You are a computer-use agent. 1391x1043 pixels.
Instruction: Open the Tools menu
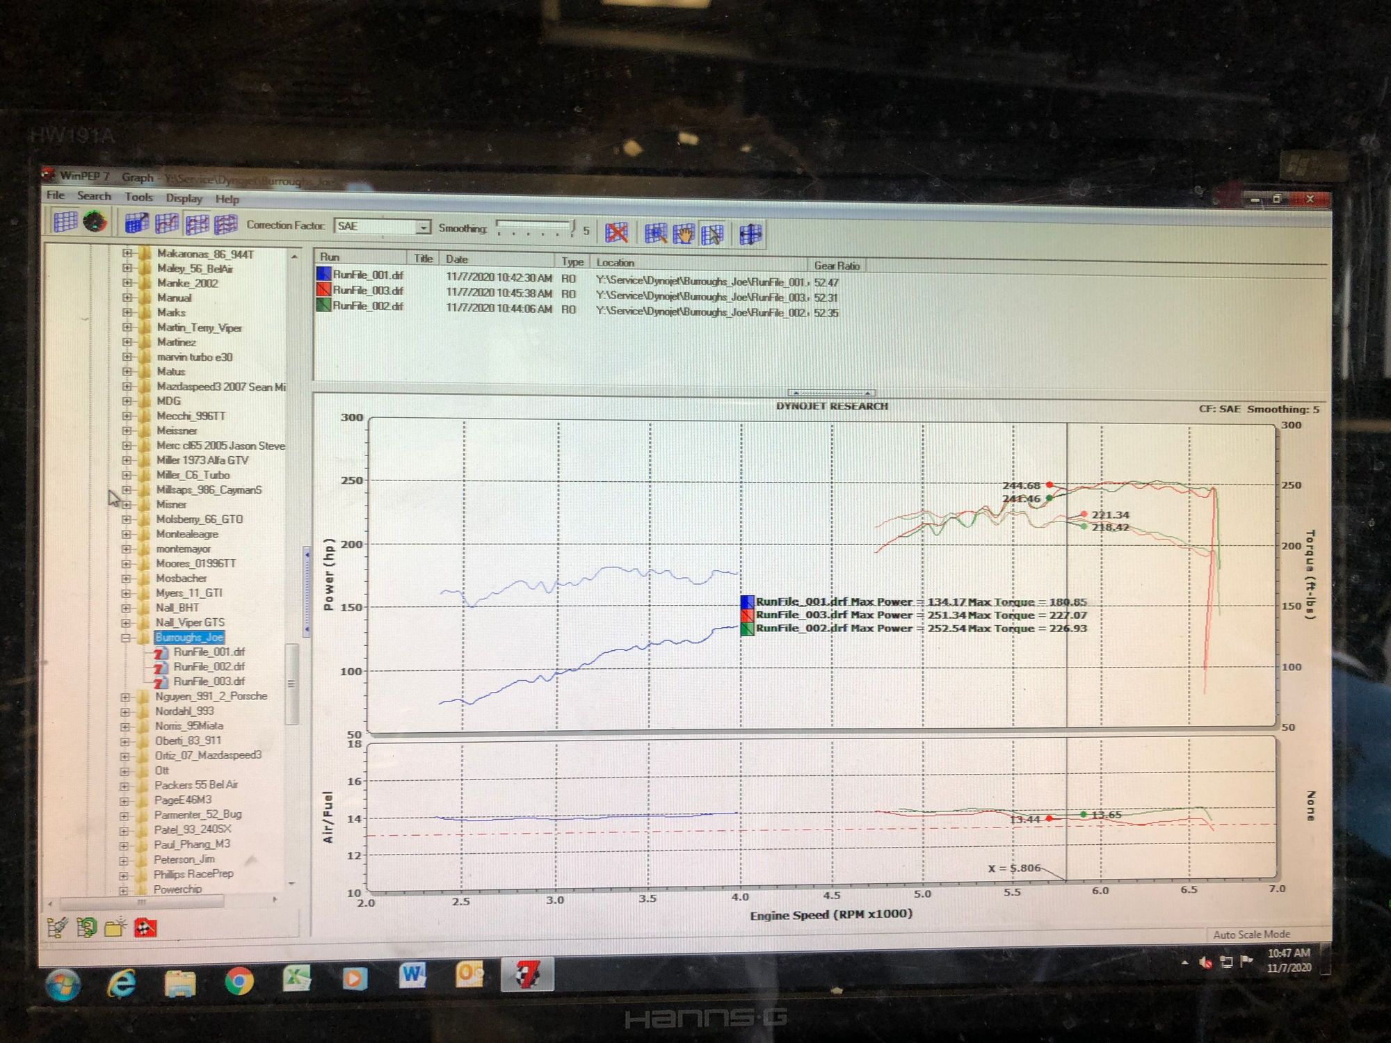click(x=138, y=197)
